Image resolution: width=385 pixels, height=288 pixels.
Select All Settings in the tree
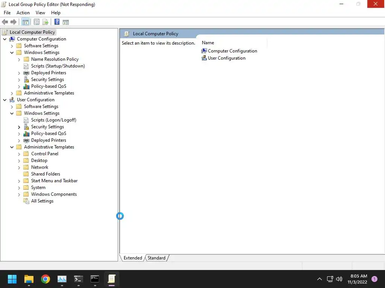click(x=42, y=201)
